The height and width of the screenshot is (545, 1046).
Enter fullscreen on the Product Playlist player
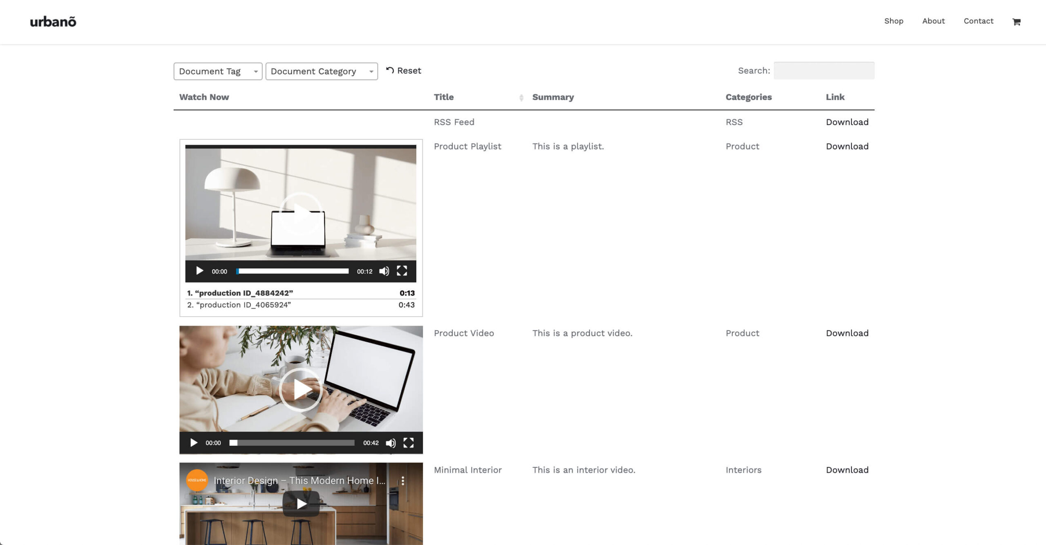(402, 271)
